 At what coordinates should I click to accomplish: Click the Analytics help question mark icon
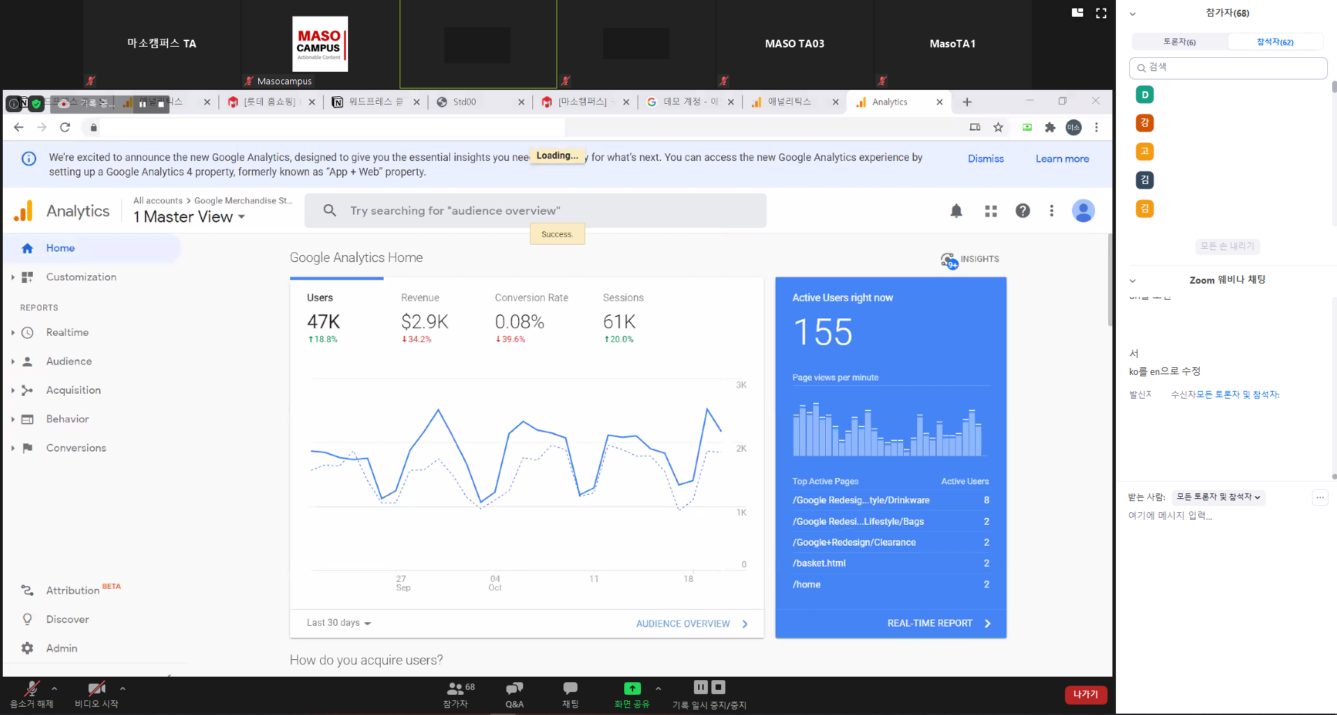coord(1022,211)
